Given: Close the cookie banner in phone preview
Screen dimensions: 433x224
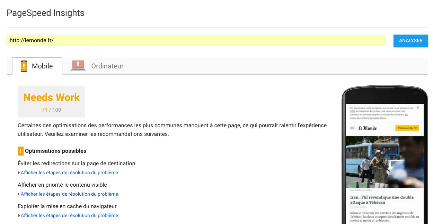Looking at the screenshot, I should coord(418,108).
